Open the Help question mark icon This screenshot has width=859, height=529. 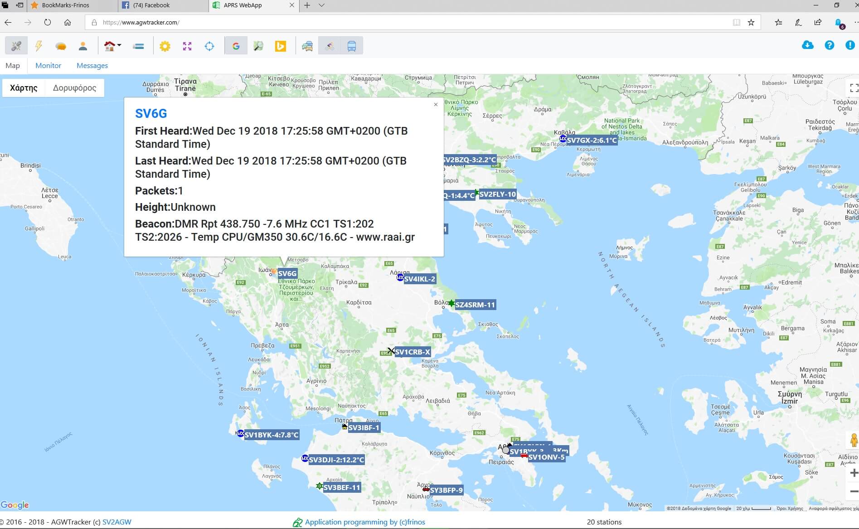[x=829, y=45]
